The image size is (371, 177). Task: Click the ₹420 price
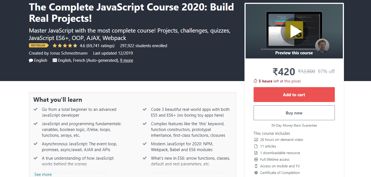coord(284,72)
